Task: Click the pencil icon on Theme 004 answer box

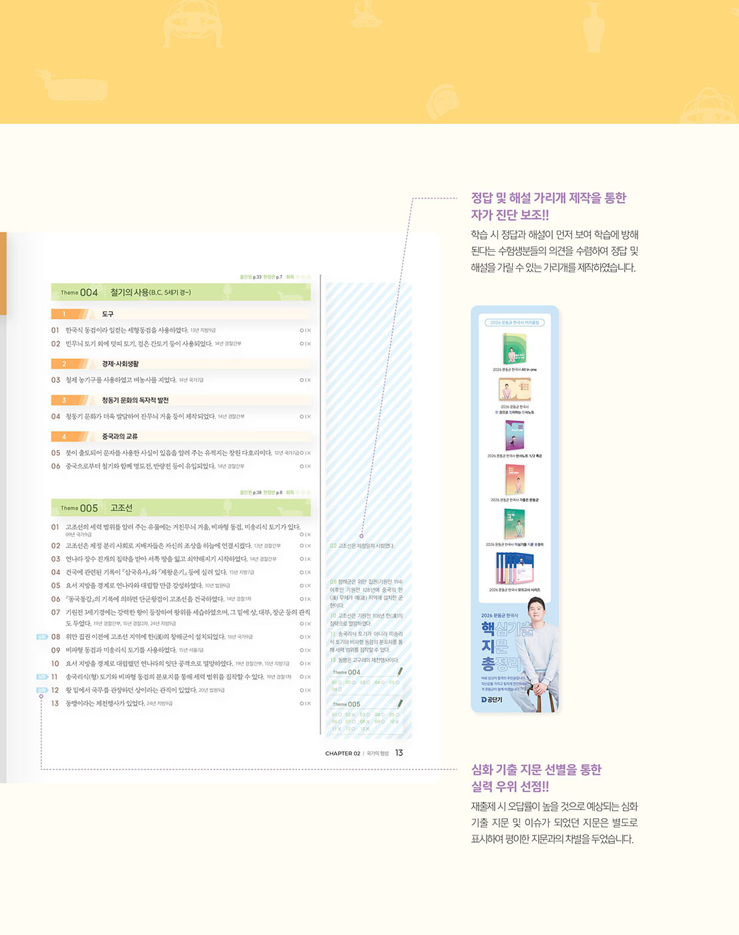Action: [400, 671]
